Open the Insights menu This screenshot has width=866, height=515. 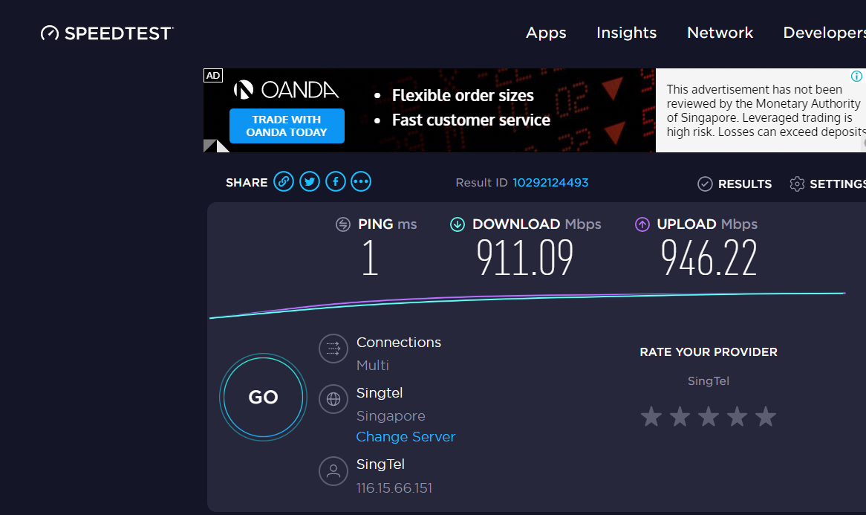click(x=626, y=33)
